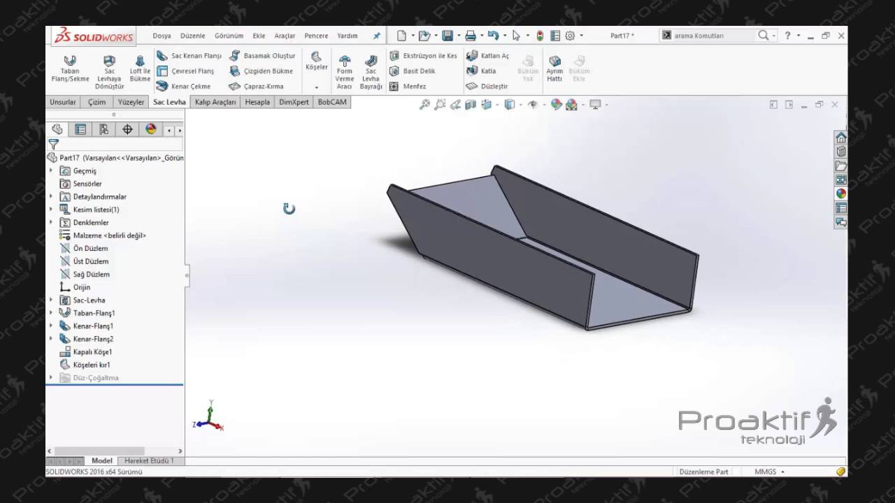The width and height of the screenshot is (895, 503).
Task: Select Malzeme <belirli değil> item
Action: (103, 235)
